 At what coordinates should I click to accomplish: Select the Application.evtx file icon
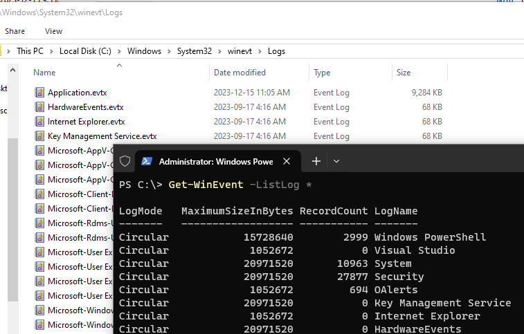pyautogui.click(x=39, y=93)
